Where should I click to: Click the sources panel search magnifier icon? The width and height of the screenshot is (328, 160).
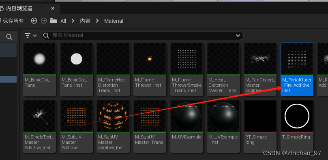click(9, 37)
